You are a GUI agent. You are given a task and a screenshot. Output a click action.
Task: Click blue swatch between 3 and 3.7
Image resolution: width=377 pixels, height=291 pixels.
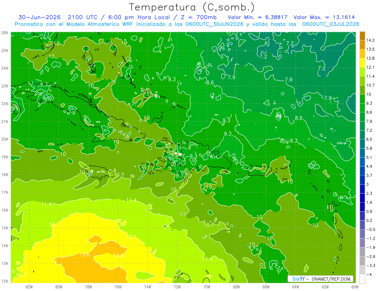click(x=362, y=180)
